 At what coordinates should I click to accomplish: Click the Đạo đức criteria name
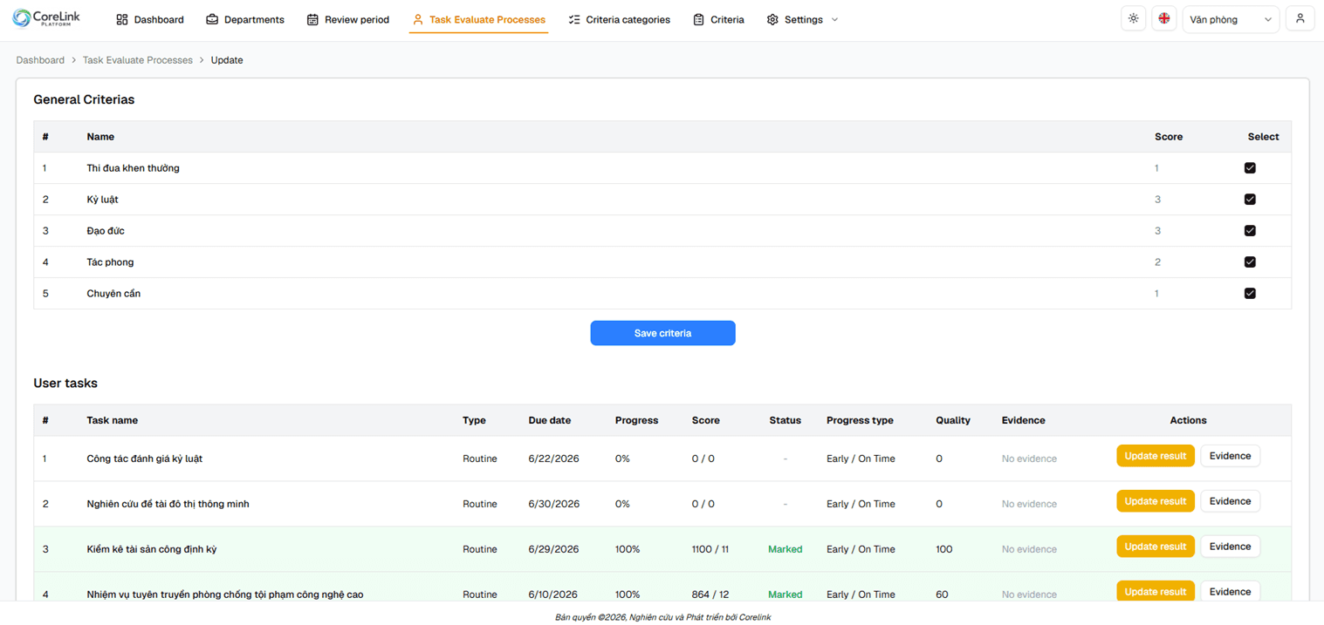point(106,231)
